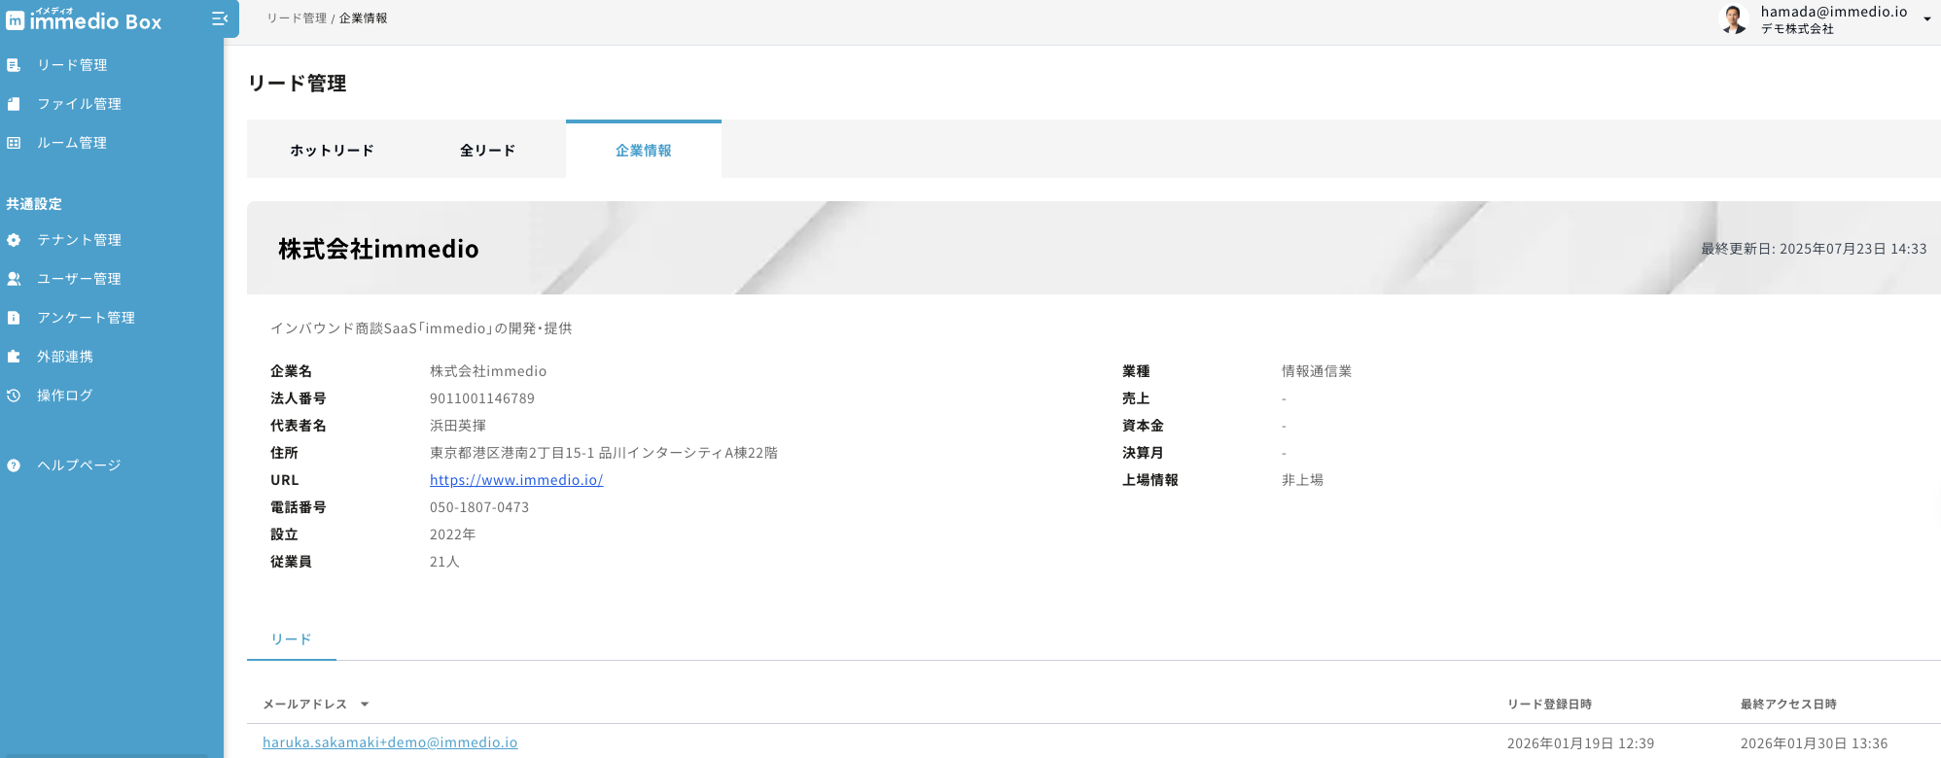The height and width of the screenshot is (758, 1941).
Task: Click the 外部連携 puzzle icon
Action: tap(14, 357)
